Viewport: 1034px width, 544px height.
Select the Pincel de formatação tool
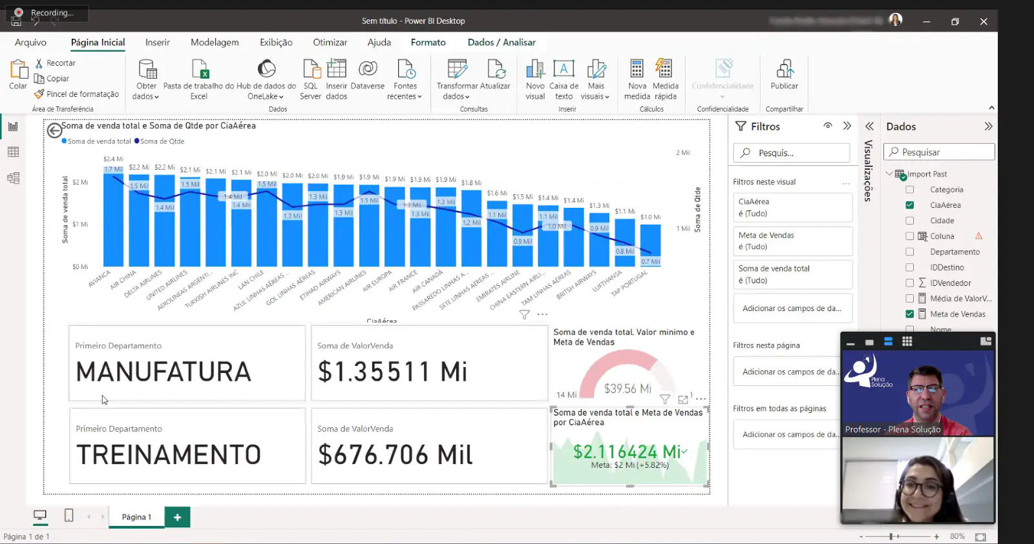[x=77, y=94]
